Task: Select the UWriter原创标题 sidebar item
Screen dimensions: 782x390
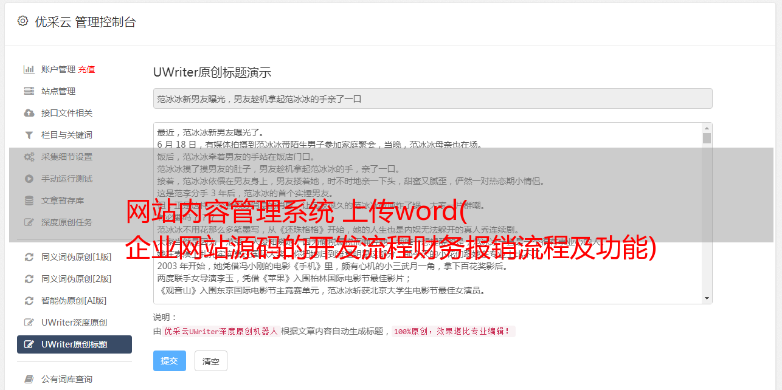Action: (74, 344)
